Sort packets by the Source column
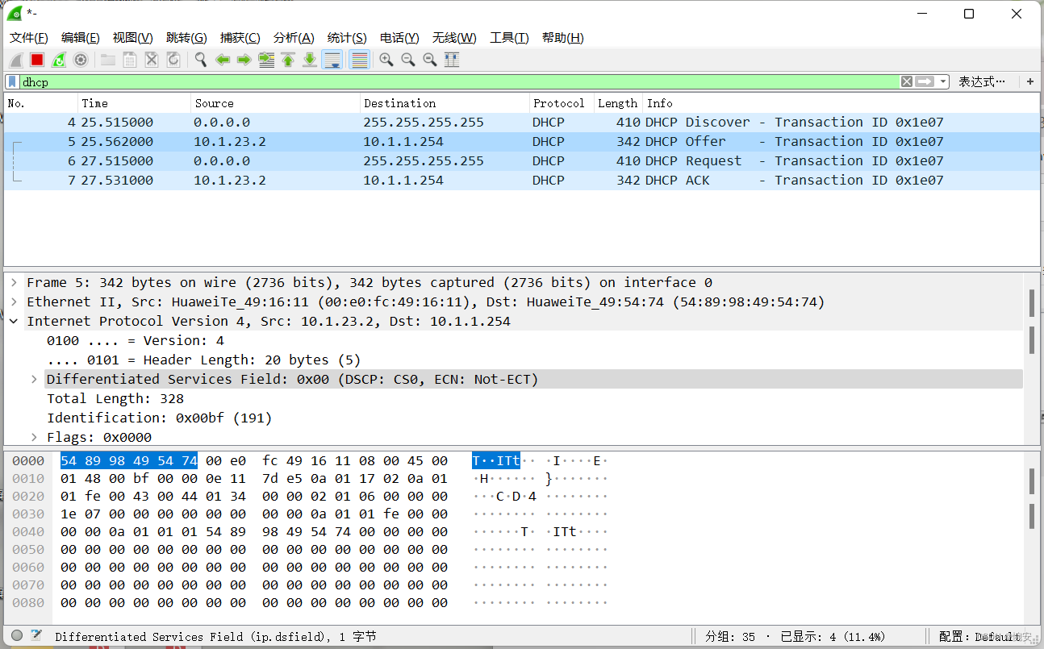Viewport: 1044px width, 649px height. [276, 103]
